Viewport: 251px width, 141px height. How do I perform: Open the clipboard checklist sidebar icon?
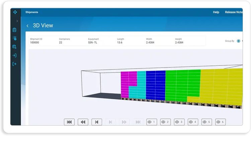tap(14, 30)
